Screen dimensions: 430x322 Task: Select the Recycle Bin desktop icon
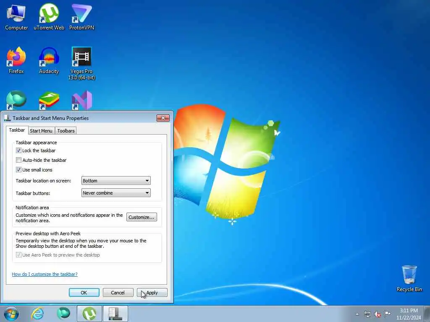pyautogui.click(x=409, y=278)
